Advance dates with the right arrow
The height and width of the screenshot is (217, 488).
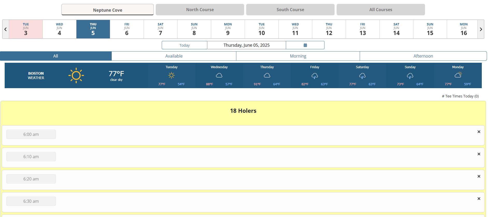point(481,29)
